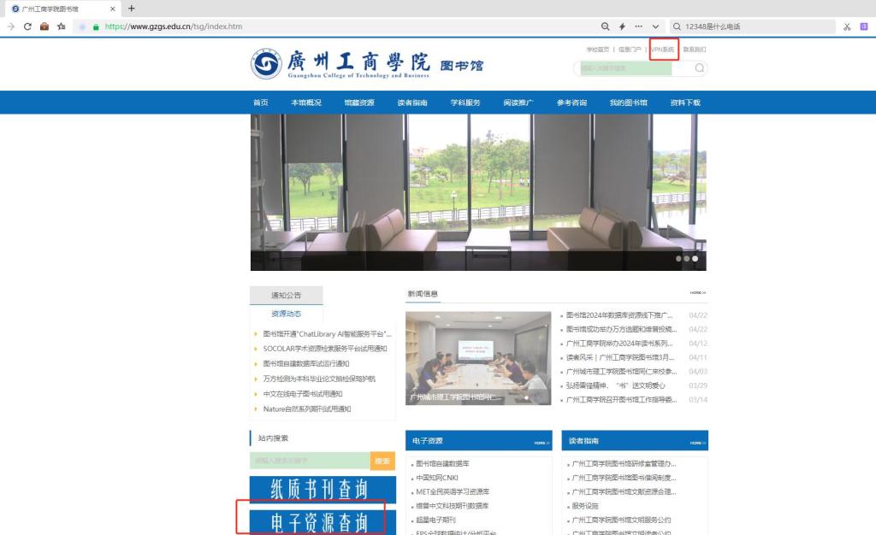This screenshot has height=535, width=876.
Task: Click the magnifier icon in the library search box
Action: 699,68
